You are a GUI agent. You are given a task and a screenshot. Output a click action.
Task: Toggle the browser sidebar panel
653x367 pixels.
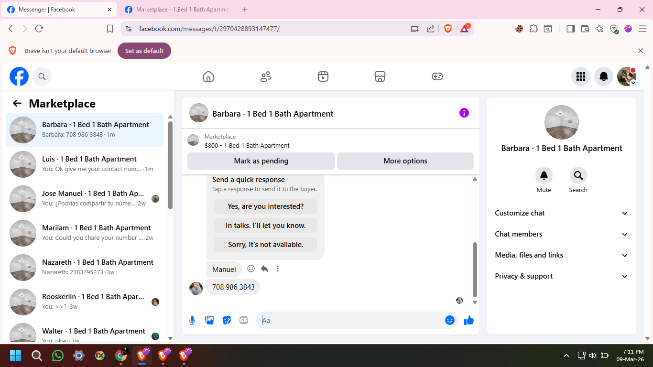pyautogui.click(x=570, y=29)
